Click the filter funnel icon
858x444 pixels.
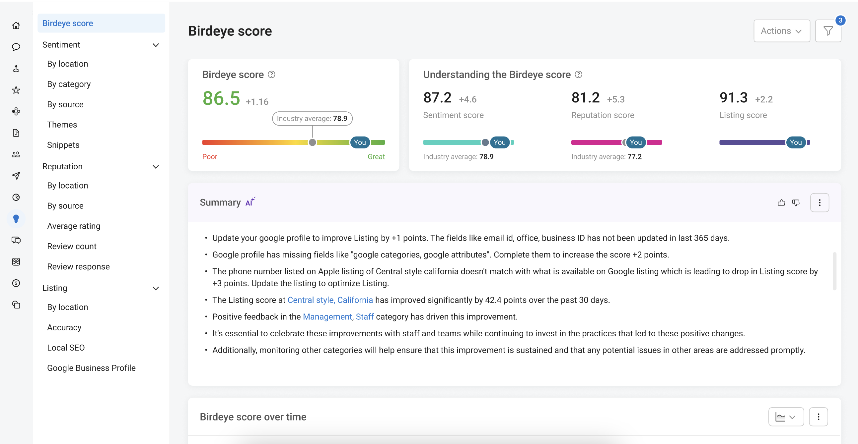pos(828,31)
